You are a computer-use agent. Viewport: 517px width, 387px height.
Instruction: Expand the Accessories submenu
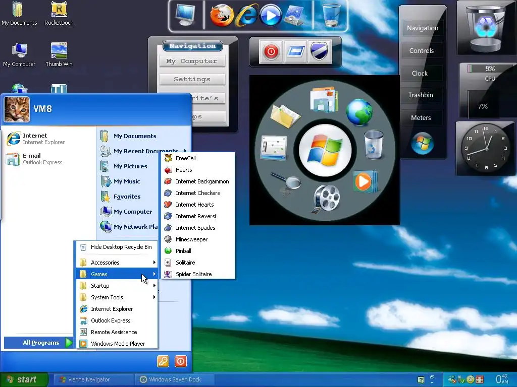(x=117, y=262)
